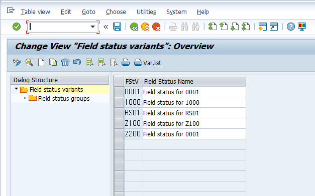The width and height of the screenshot is (315, 196).
Task: Click printer icon left of Var.list button
Action: coord(126,63)
